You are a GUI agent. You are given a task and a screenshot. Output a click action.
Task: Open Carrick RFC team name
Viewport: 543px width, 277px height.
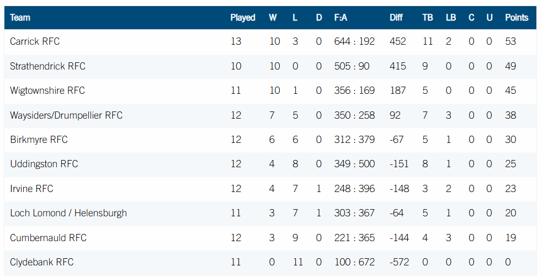click(x=35, y=41)
